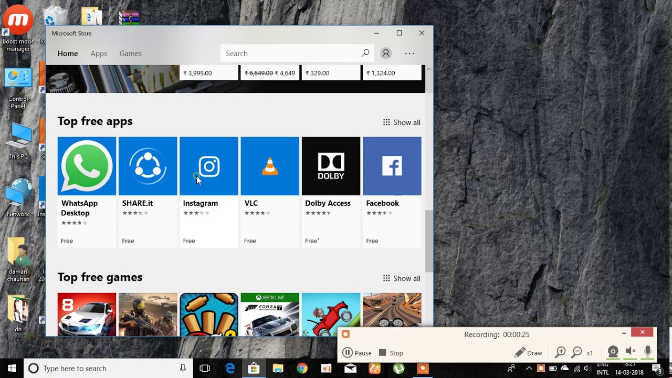Show all Top free apps

(x=402, y=122)
